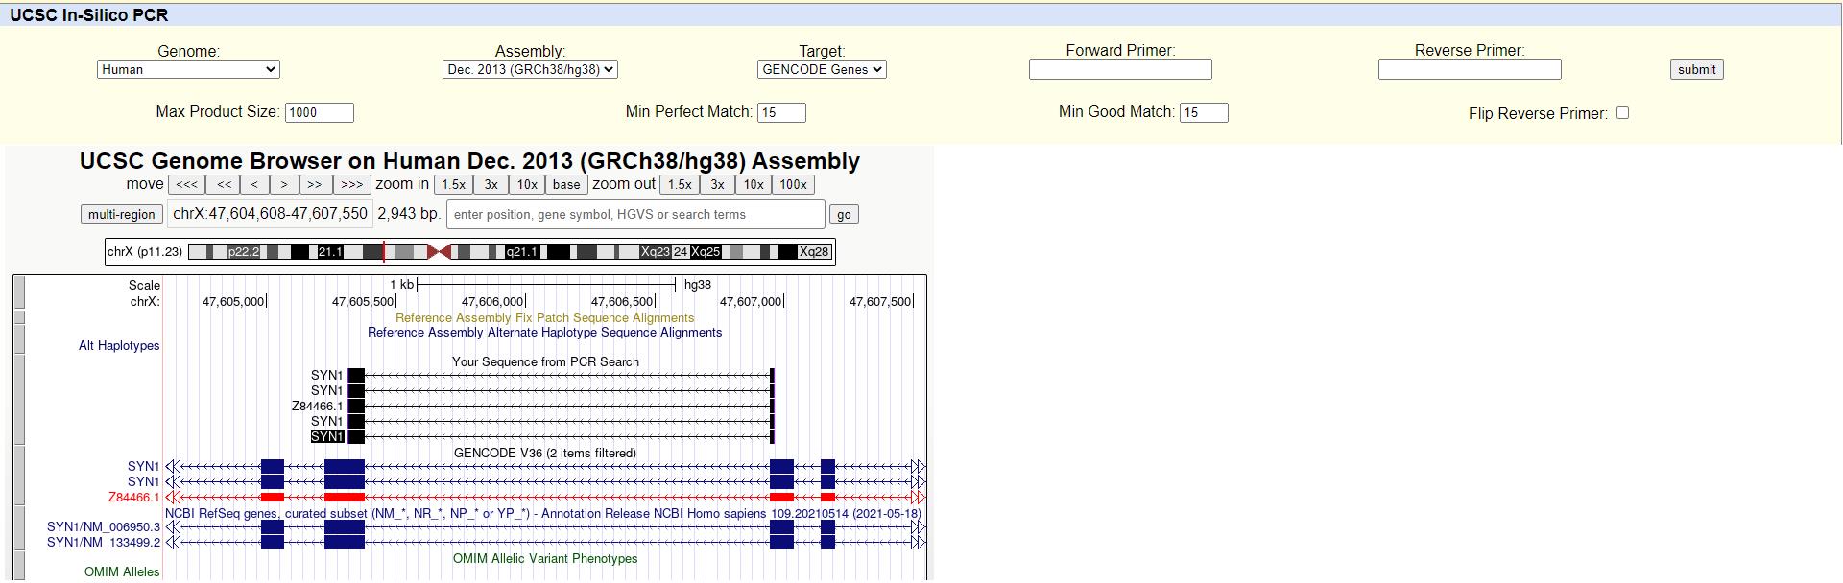Viewport: 1843px width, 583px height.
Task: Toggle the Flip Reverse Primer checkbox
Action: pos(1622,112)
